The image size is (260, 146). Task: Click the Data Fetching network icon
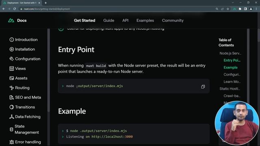[x=12, y=117]
